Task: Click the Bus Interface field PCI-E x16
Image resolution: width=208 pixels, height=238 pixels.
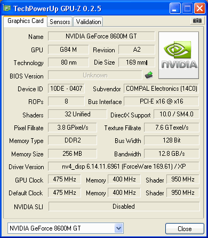Action: click(x=161, y=101)
